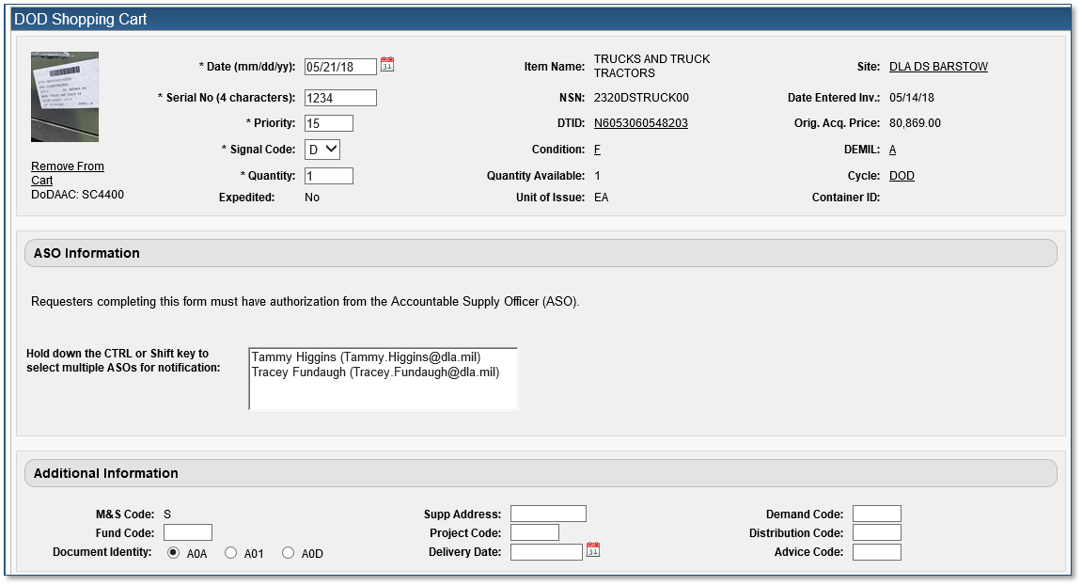Screen dimensions: 1082x586
Task: Select the A0A document identity radio
Action: point(173,553)
